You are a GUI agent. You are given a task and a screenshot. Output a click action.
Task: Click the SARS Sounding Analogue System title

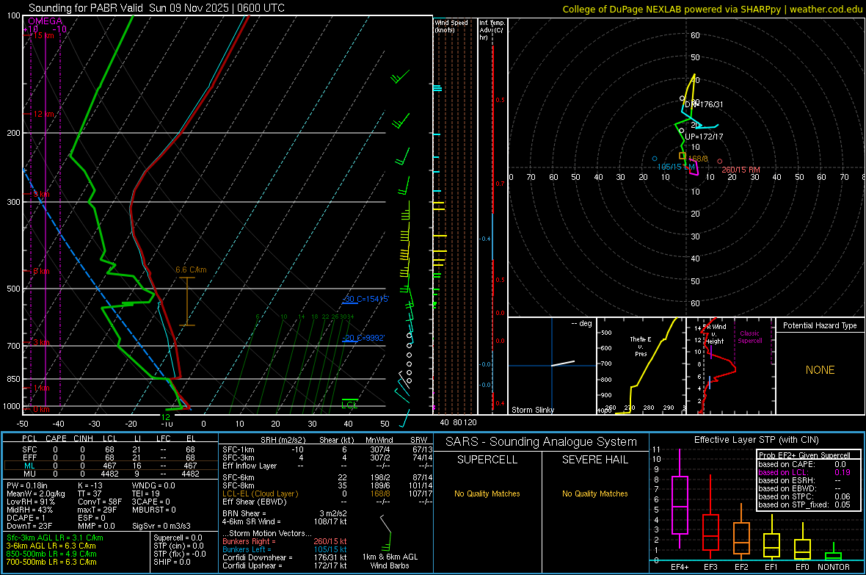tap(541, 442)
